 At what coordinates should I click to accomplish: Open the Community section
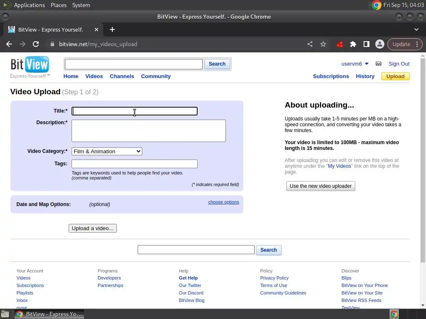156,76
